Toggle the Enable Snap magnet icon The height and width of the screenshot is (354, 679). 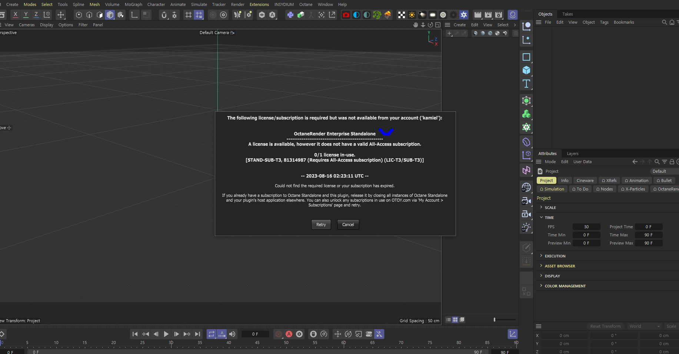(x=164, y=15)
